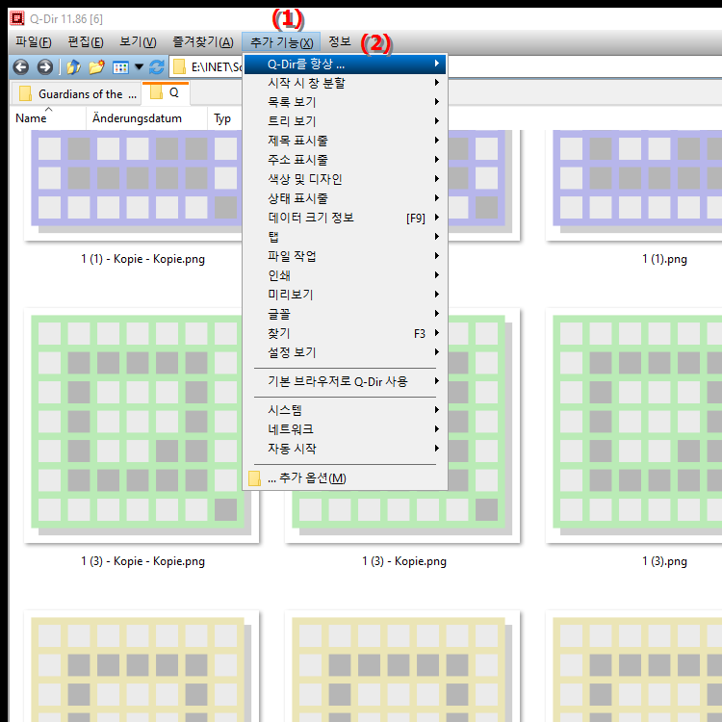
Task: Open the 설정 보기 submenu
Action: click(345, 352)
